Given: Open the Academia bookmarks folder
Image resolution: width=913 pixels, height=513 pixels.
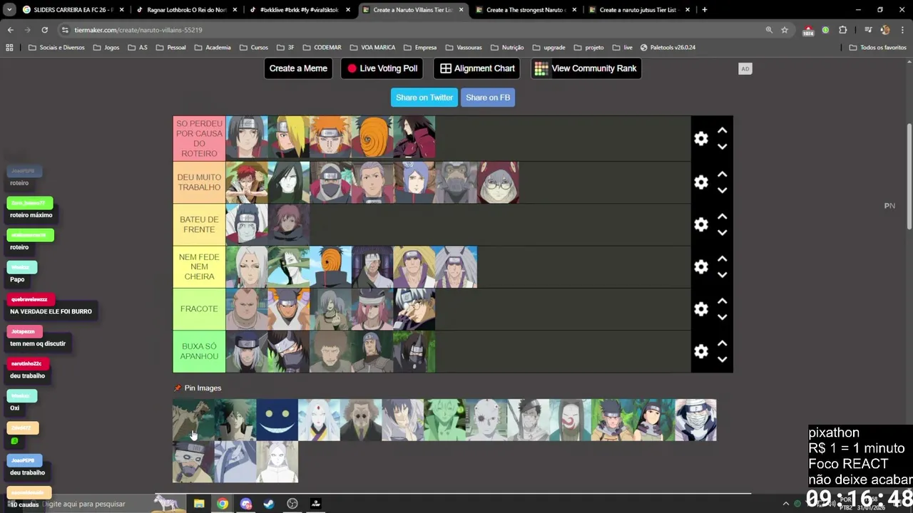Looking at the screenshot, I should [x=213, y=48].
